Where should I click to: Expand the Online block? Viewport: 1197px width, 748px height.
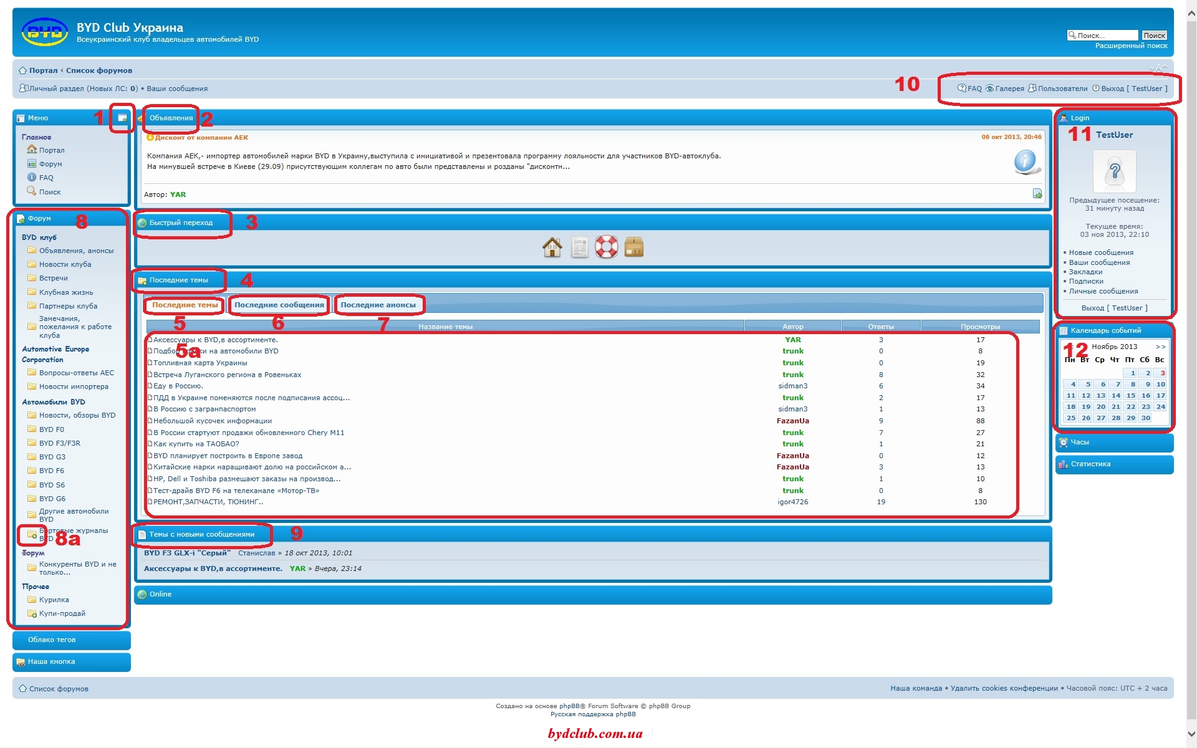point(160,594)
